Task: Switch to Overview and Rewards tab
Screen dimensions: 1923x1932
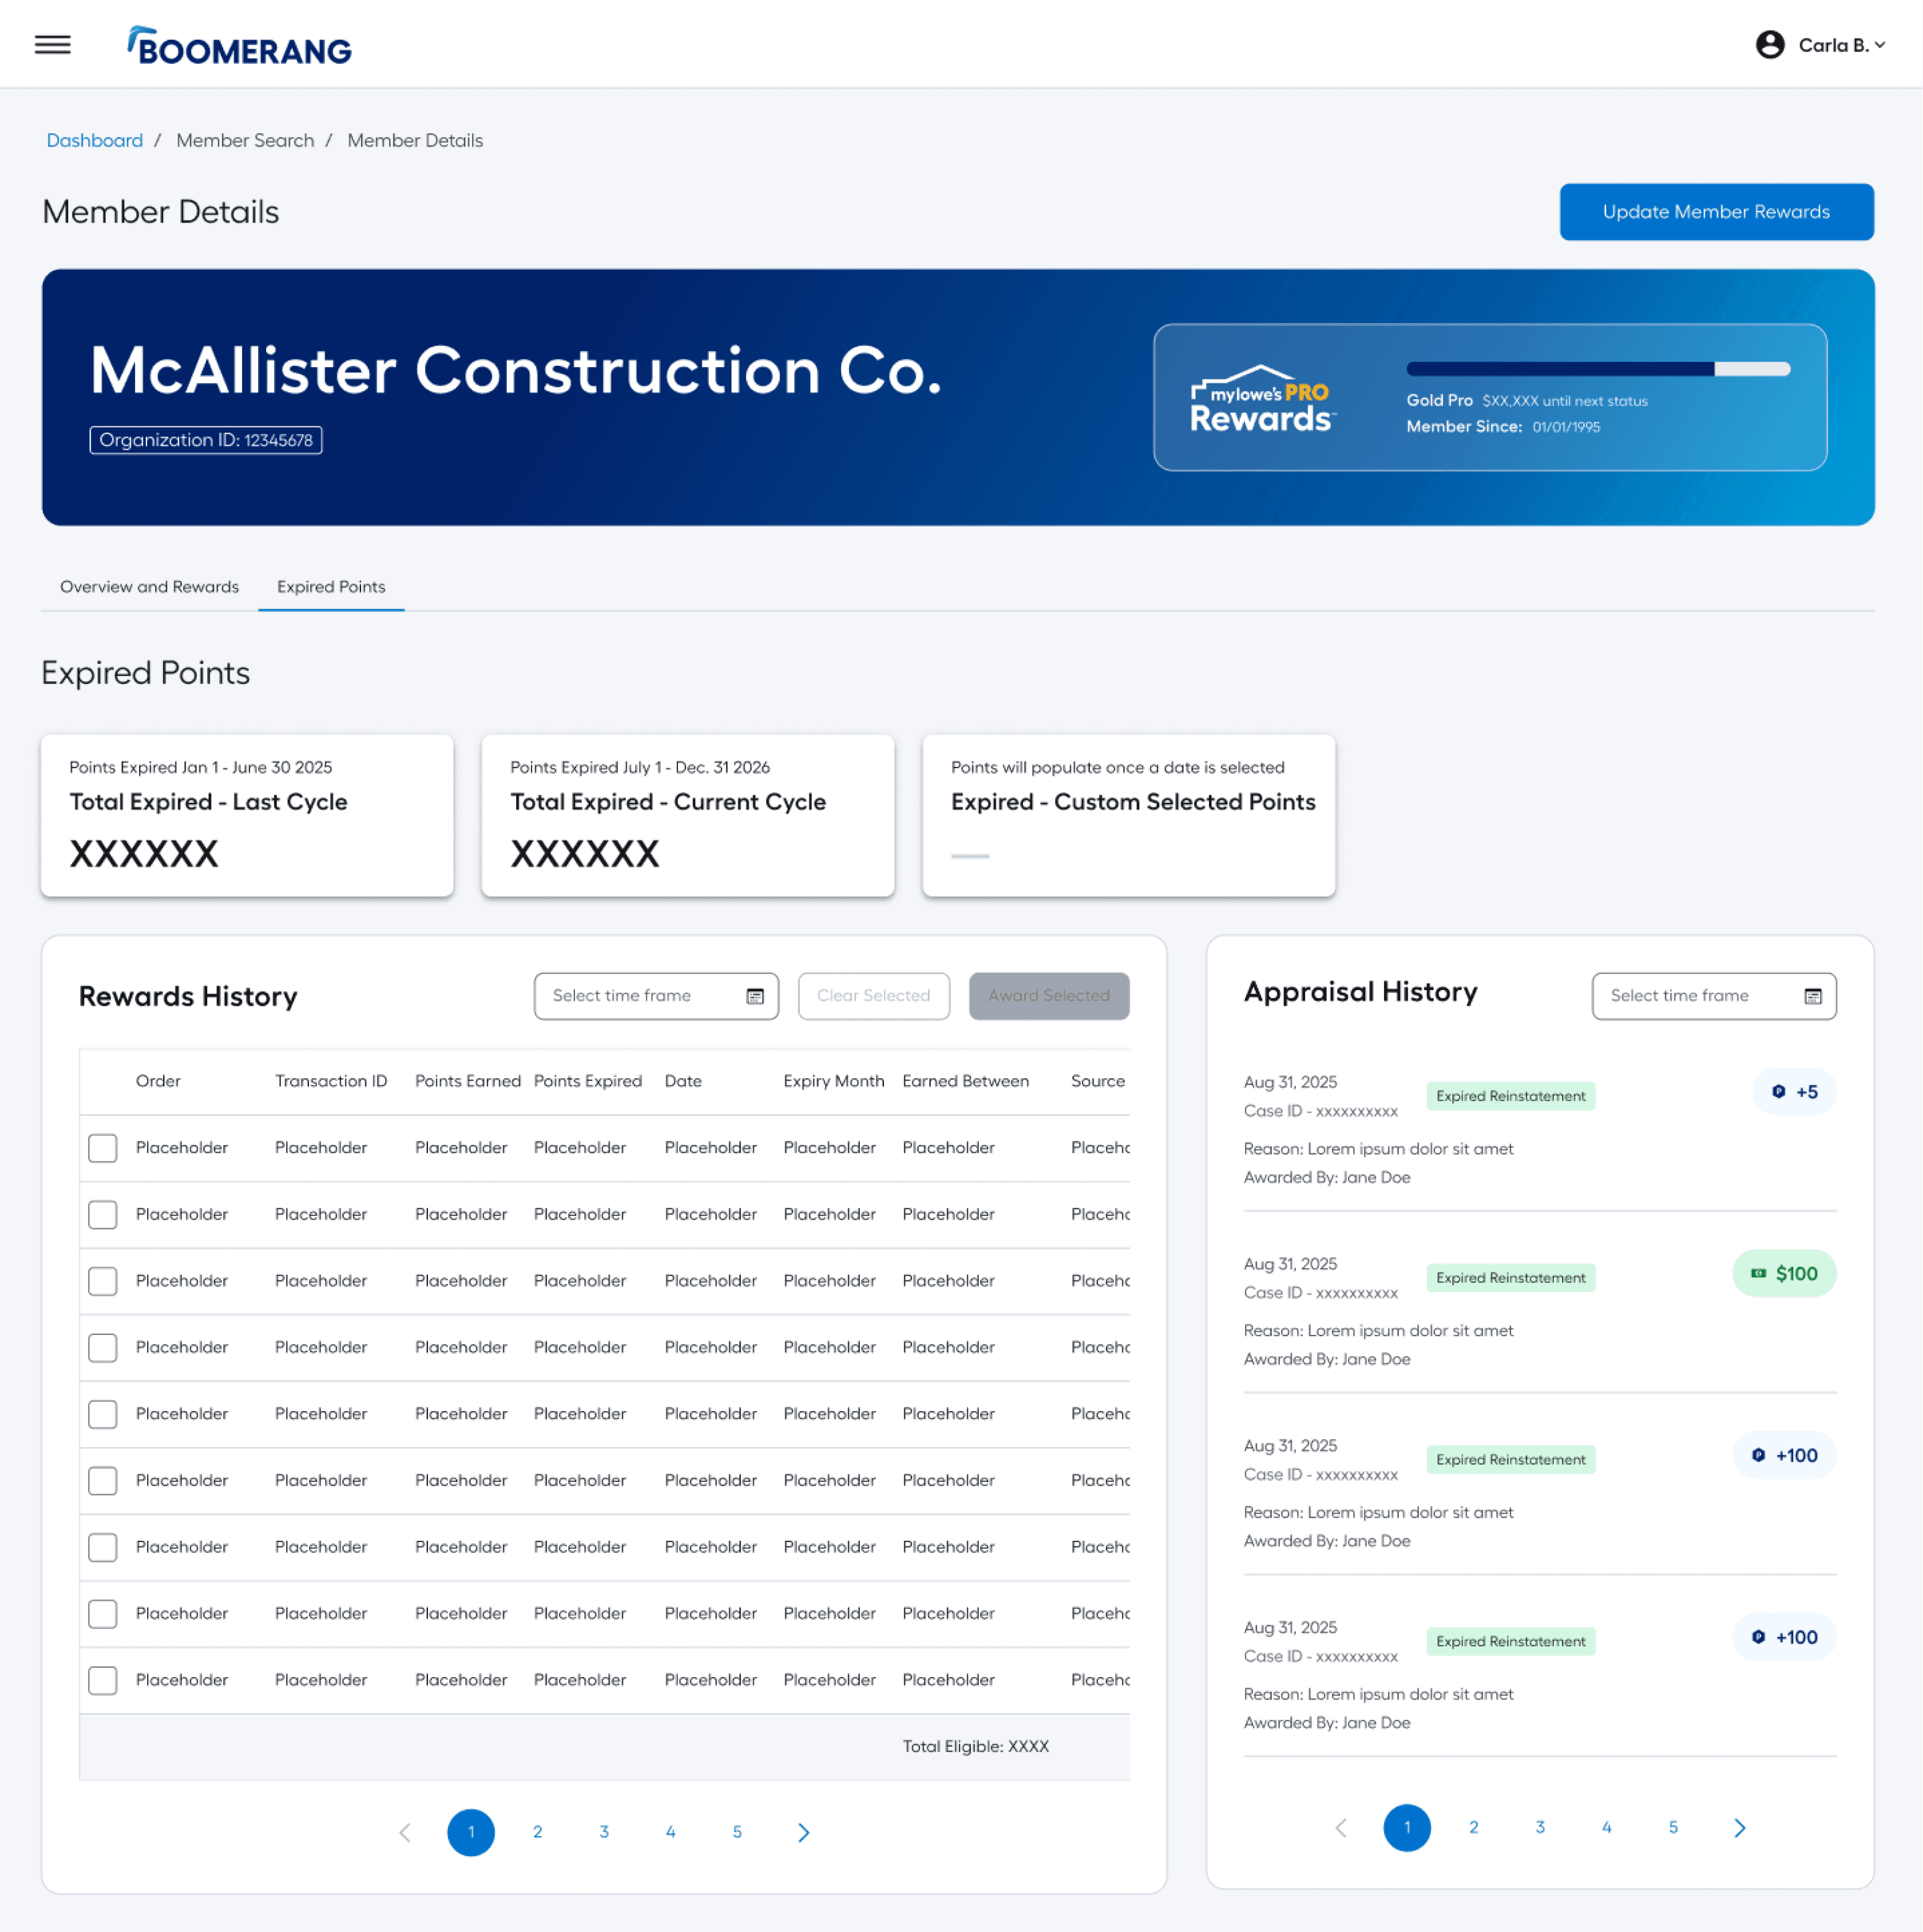Action: tap(149, 587)
